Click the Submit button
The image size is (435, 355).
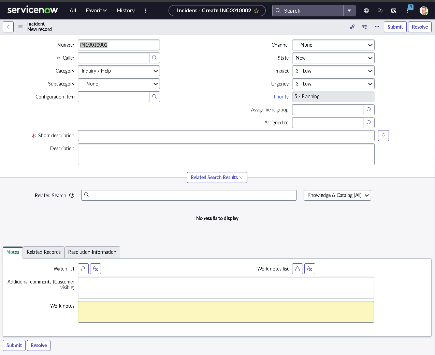point(395,27)
